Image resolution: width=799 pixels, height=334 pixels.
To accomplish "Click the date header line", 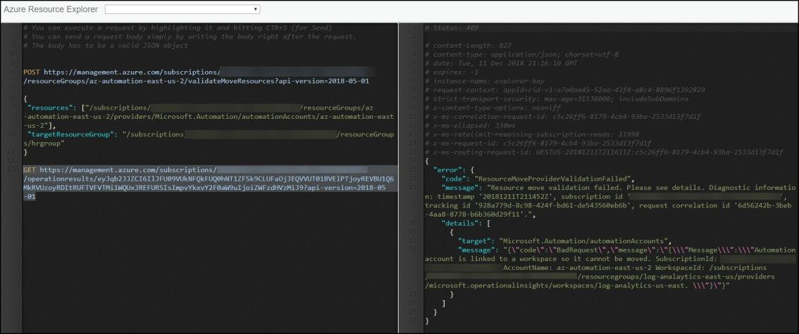I will 501,63.
